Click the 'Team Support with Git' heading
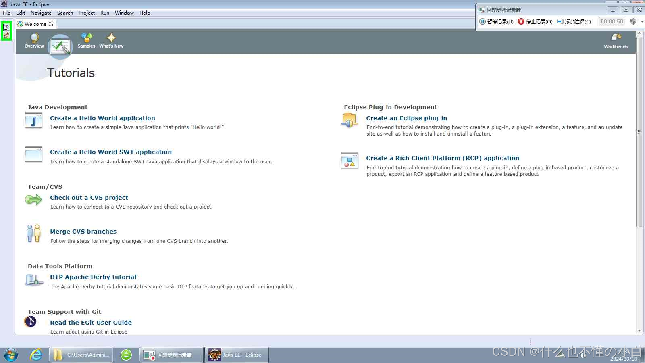Screen dimensions: 645x363 coord(64,312)
